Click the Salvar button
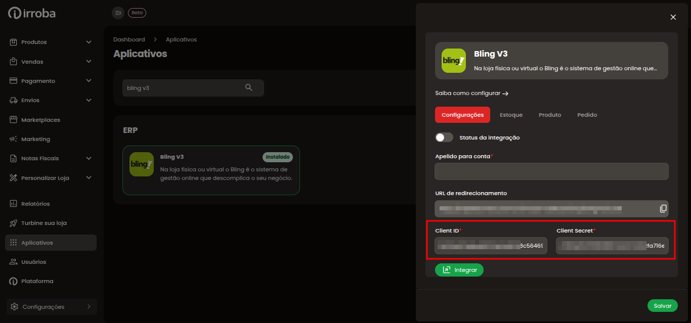Viewport: 691px width, 323px height. coord(663,306)
